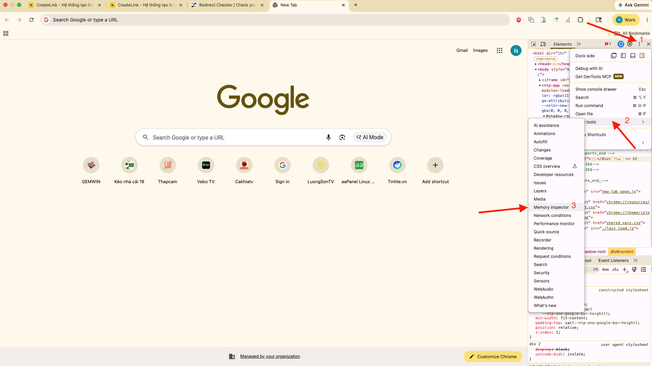The image size is (652, 366).
Task: Open Managed by your organization link
Action: click(270, 356)
